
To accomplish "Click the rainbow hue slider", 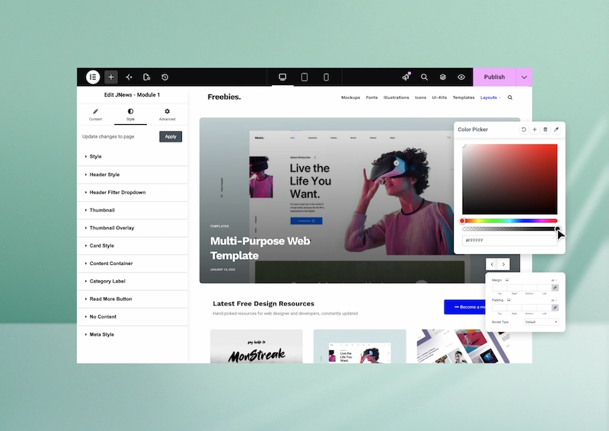I will point(509,221).
